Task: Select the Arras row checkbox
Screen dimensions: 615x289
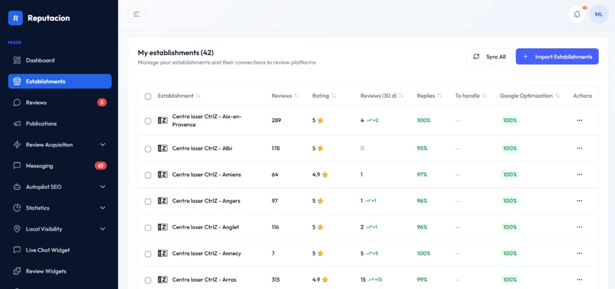Action: tap(148, 280)
